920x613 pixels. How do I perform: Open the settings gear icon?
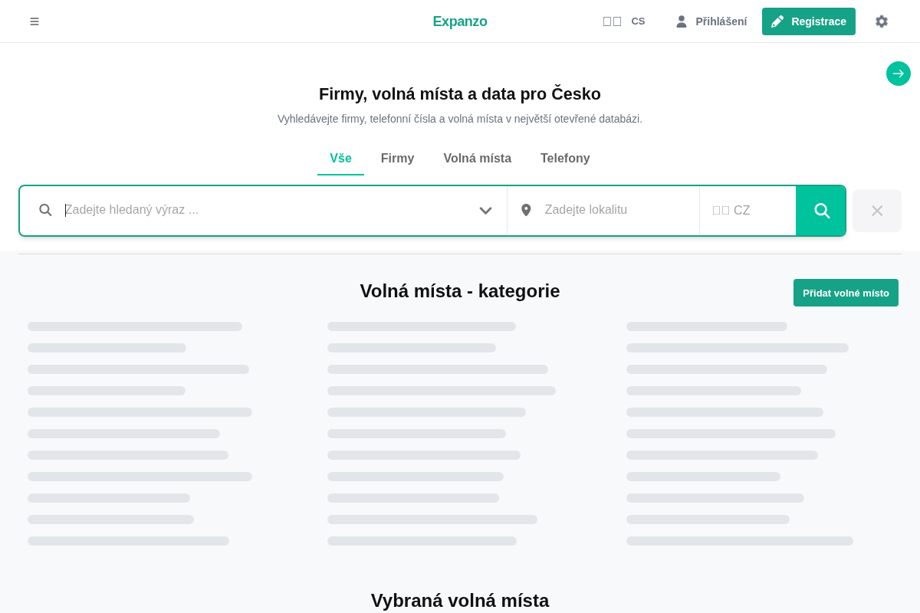[882, 21]
